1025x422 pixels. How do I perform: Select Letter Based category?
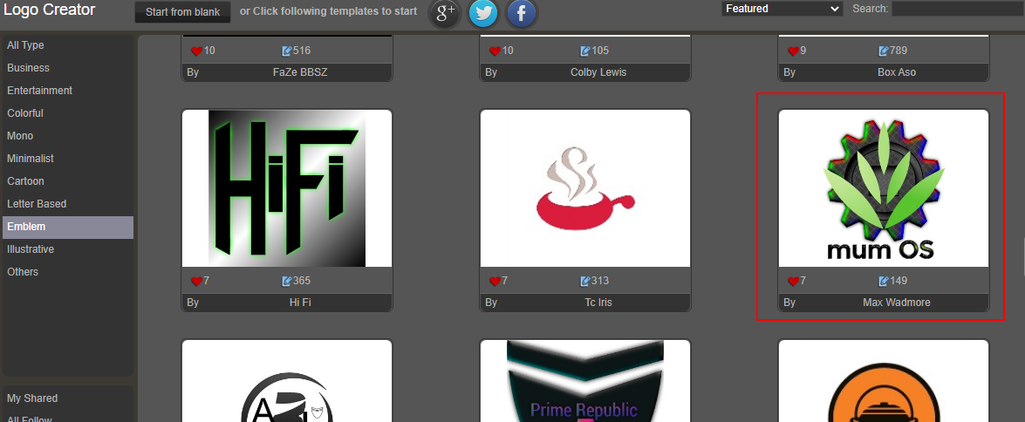pyautogui.click(x=68, y=204)
